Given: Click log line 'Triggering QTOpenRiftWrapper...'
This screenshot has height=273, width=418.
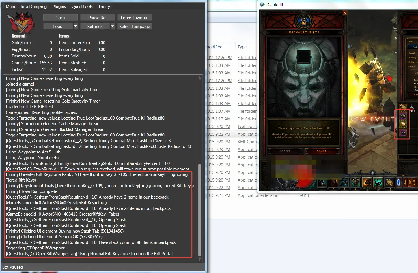Looking at the screenshot, I should [36, 248].
